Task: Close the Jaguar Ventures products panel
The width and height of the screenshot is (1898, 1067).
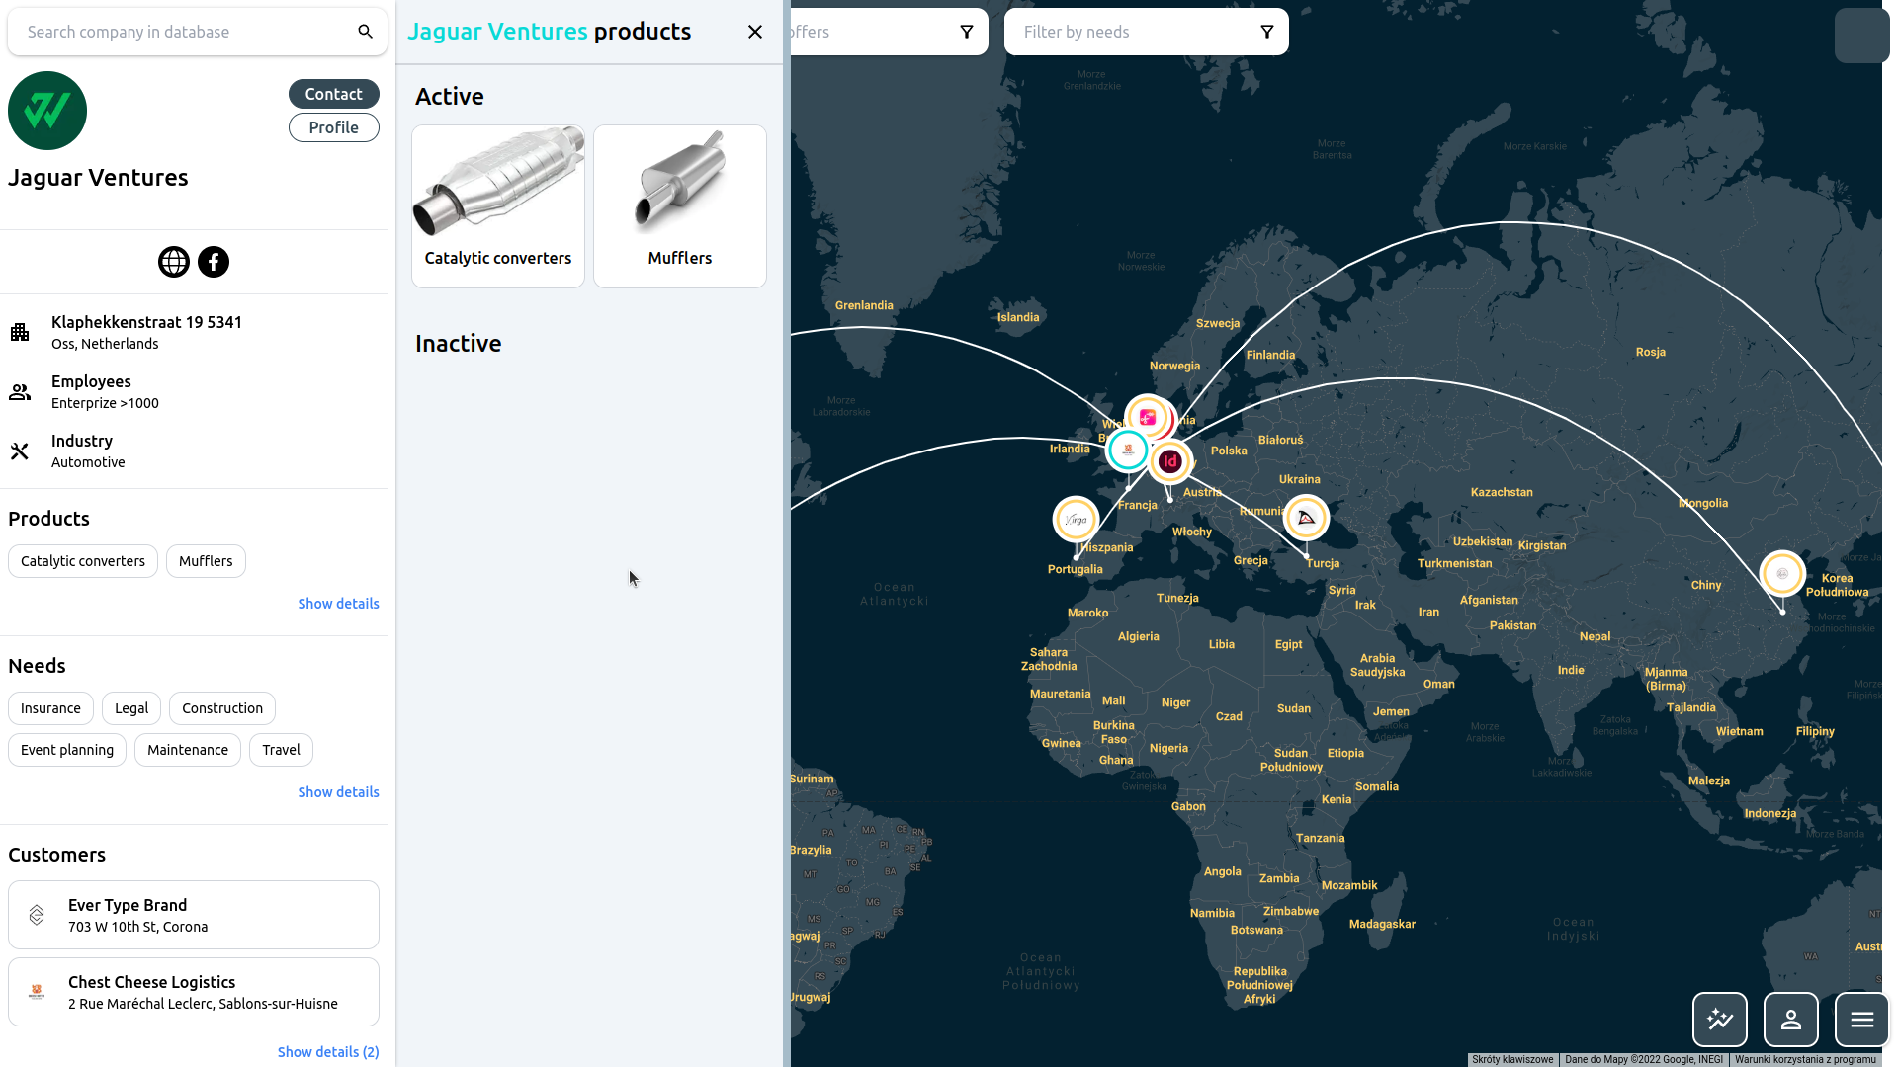Action: point(755,32)
